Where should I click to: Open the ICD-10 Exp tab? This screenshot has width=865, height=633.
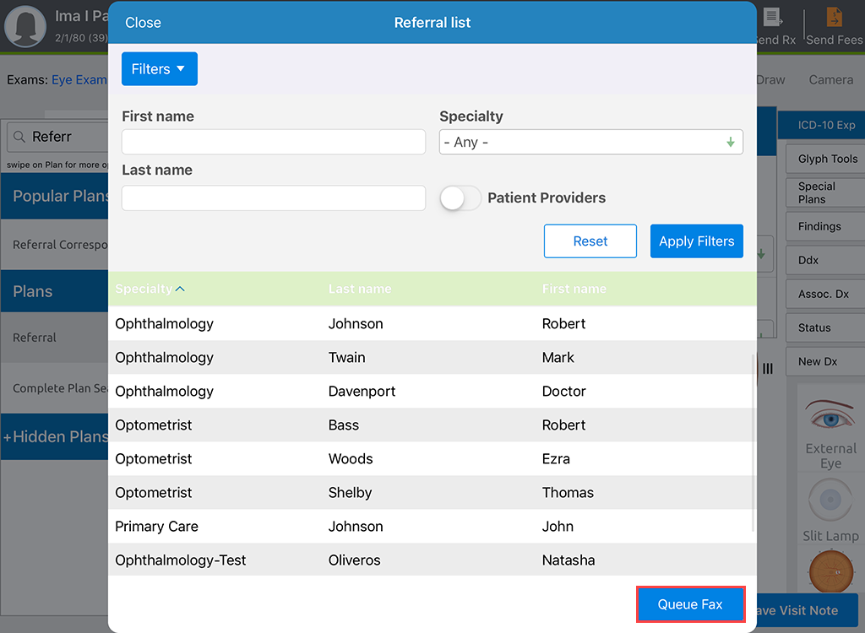coord(821,125)
